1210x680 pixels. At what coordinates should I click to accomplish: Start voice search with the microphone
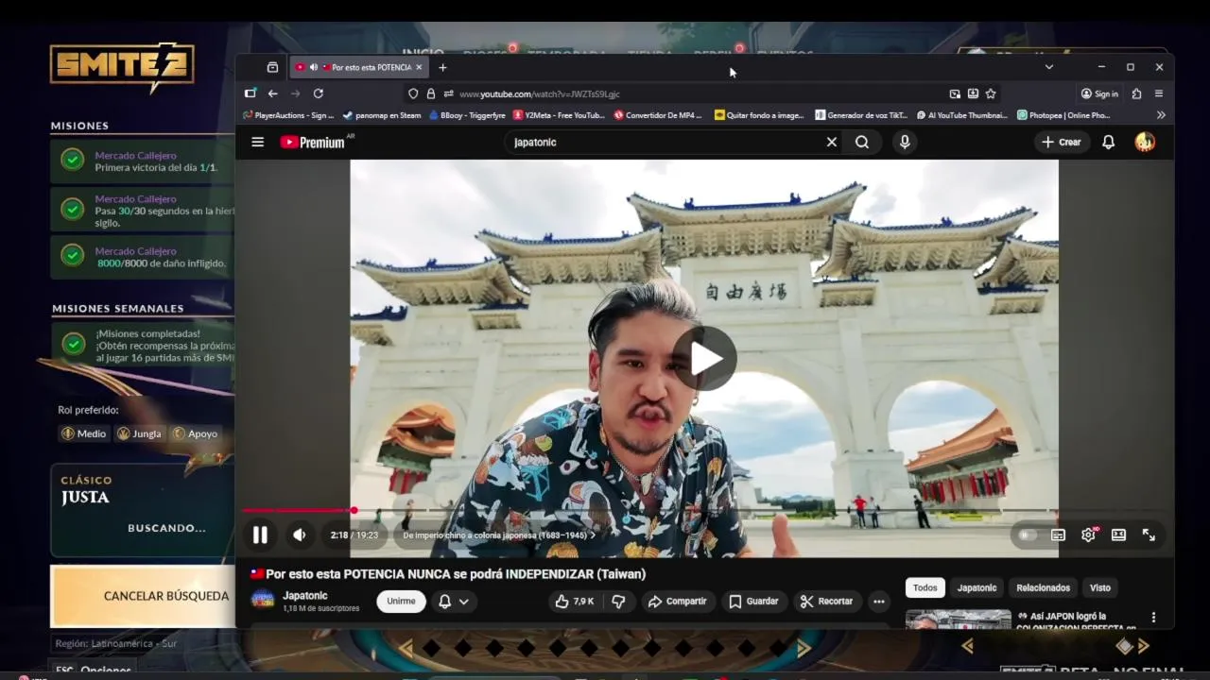click(x=905, y=142)
